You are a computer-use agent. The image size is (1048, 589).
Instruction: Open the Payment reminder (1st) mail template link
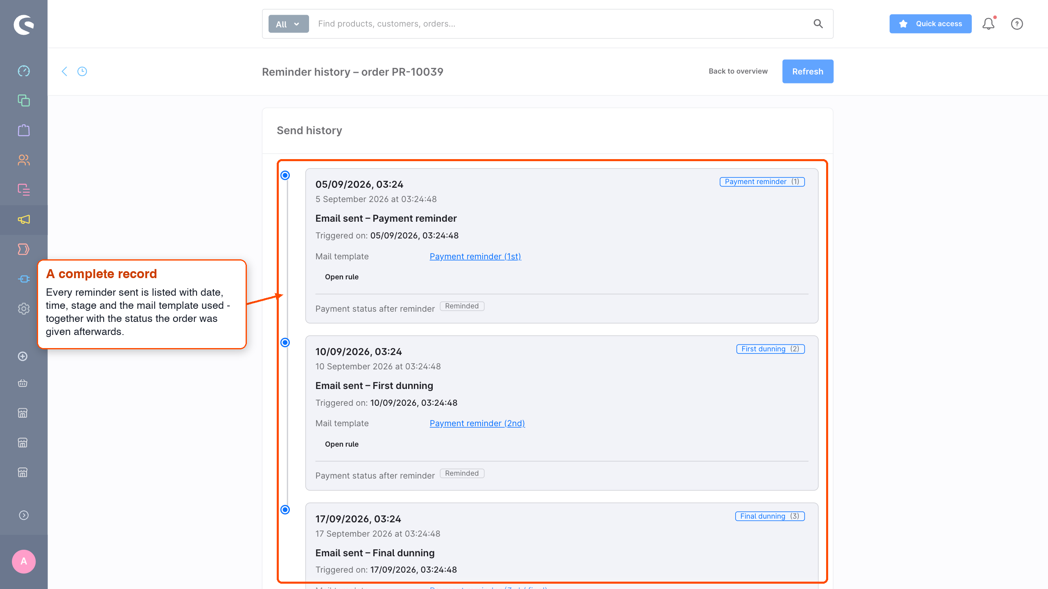[475, 256]
